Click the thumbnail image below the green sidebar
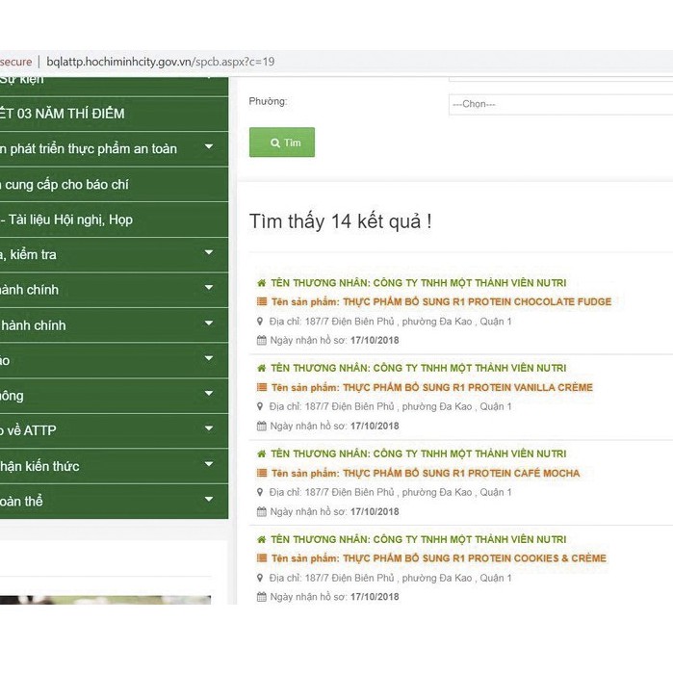The height and width of the screenshot is (673, 673). 105,600
